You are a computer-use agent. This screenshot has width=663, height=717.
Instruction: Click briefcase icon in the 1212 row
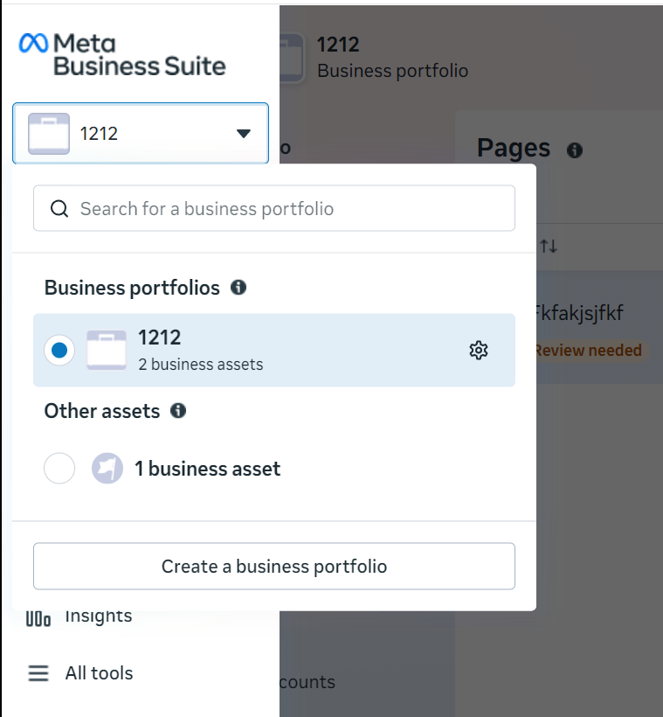click(x=107, y=351)
